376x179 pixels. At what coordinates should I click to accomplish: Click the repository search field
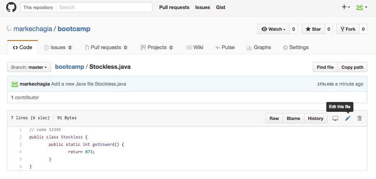coord(104,7)
